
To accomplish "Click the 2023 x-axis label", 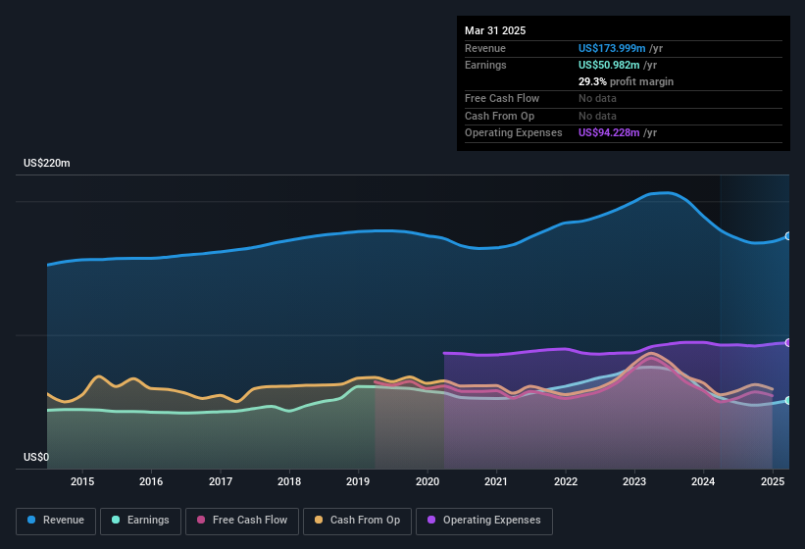I will pyautogui.click(x=634, y=481).
